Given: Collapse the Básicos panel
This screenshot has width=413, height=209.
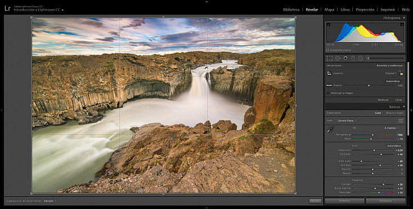Looking at the screenshot, I should click(x=404, y=107).
